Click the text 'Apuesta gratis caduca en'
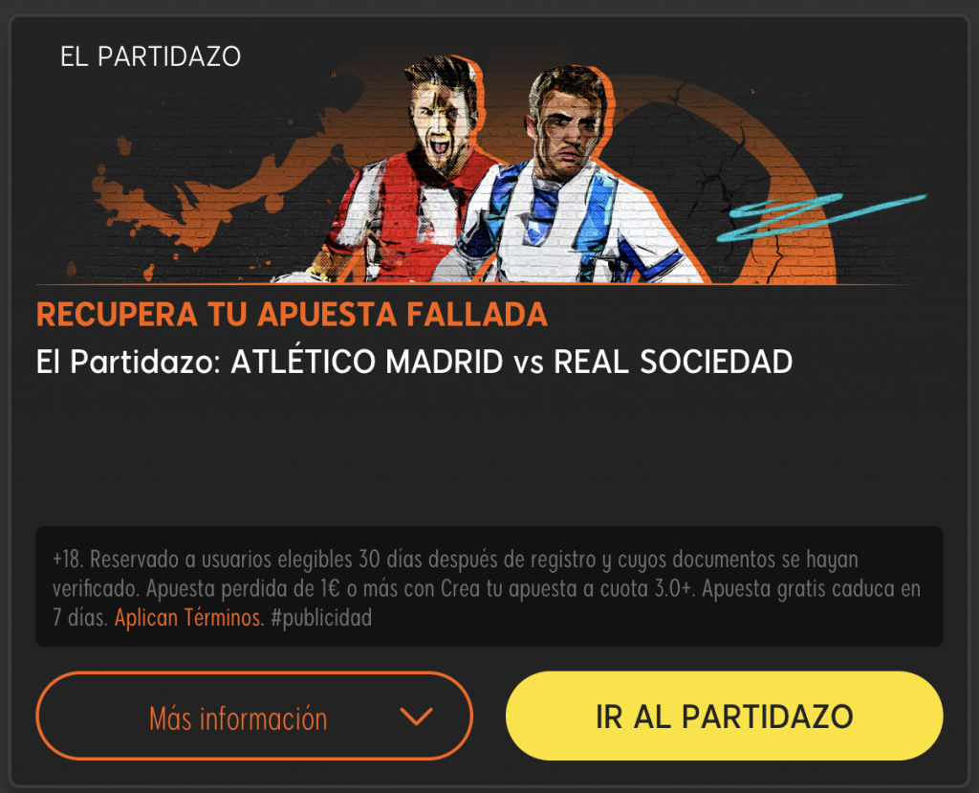The width and height of the screenshot is (979, 793). click(x=811, y=588)
